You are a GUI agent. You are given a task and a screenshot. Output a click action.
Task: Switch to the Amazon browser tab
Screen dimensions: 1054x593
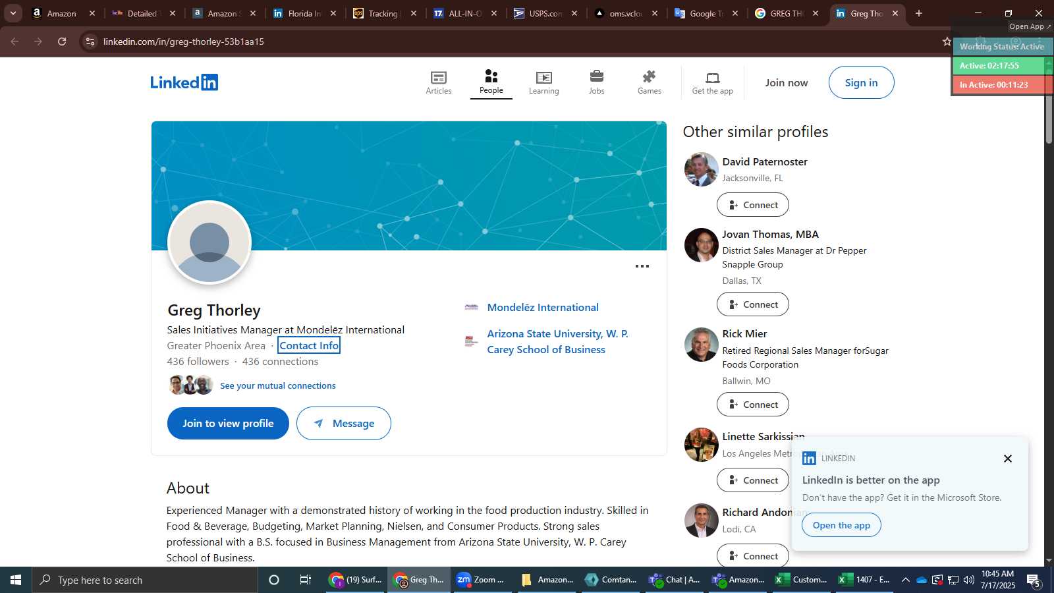(x=64, y=13)
